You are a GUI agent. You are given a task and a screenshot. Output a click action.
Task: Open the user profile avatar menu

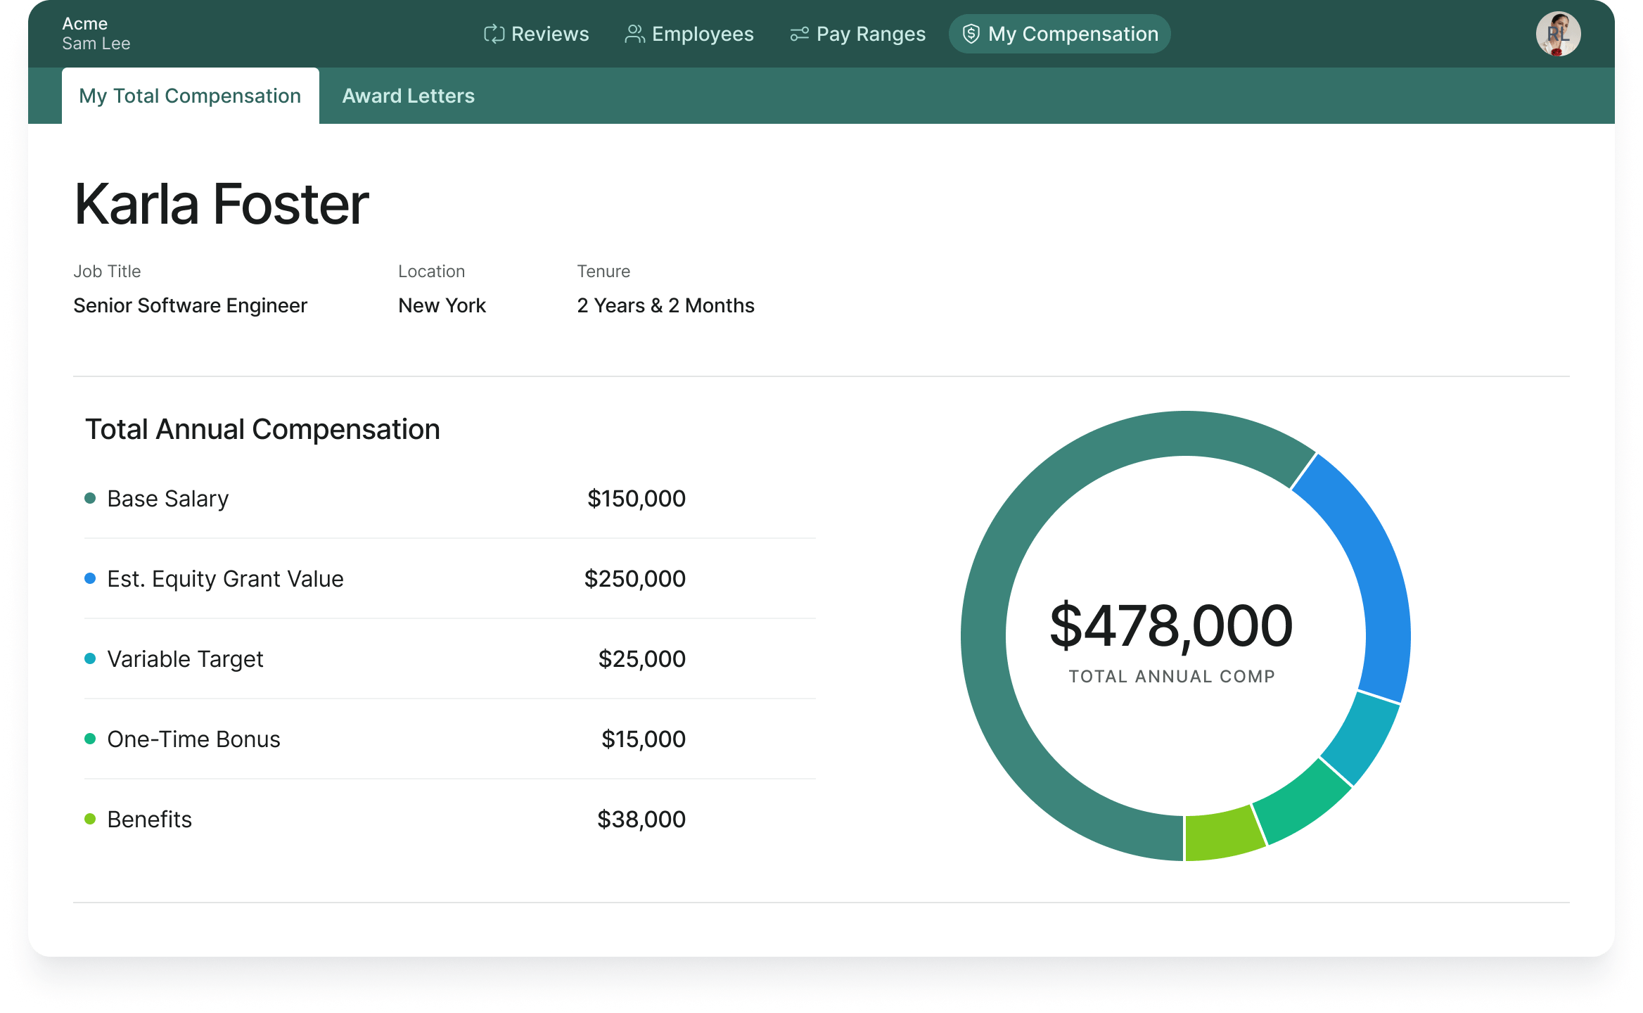coord(1559,33)
